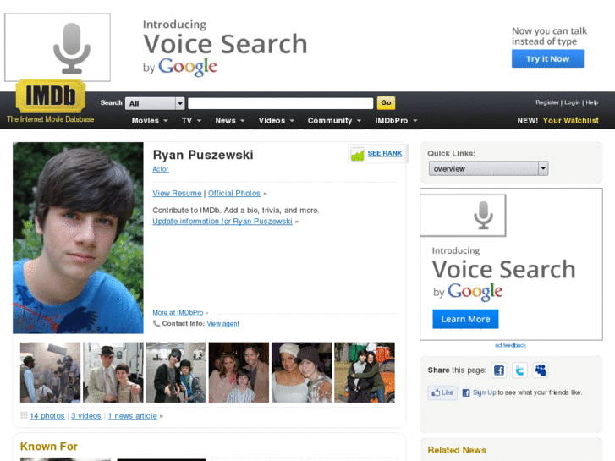Click the grid icon beside 14 photos

[24, 415]
